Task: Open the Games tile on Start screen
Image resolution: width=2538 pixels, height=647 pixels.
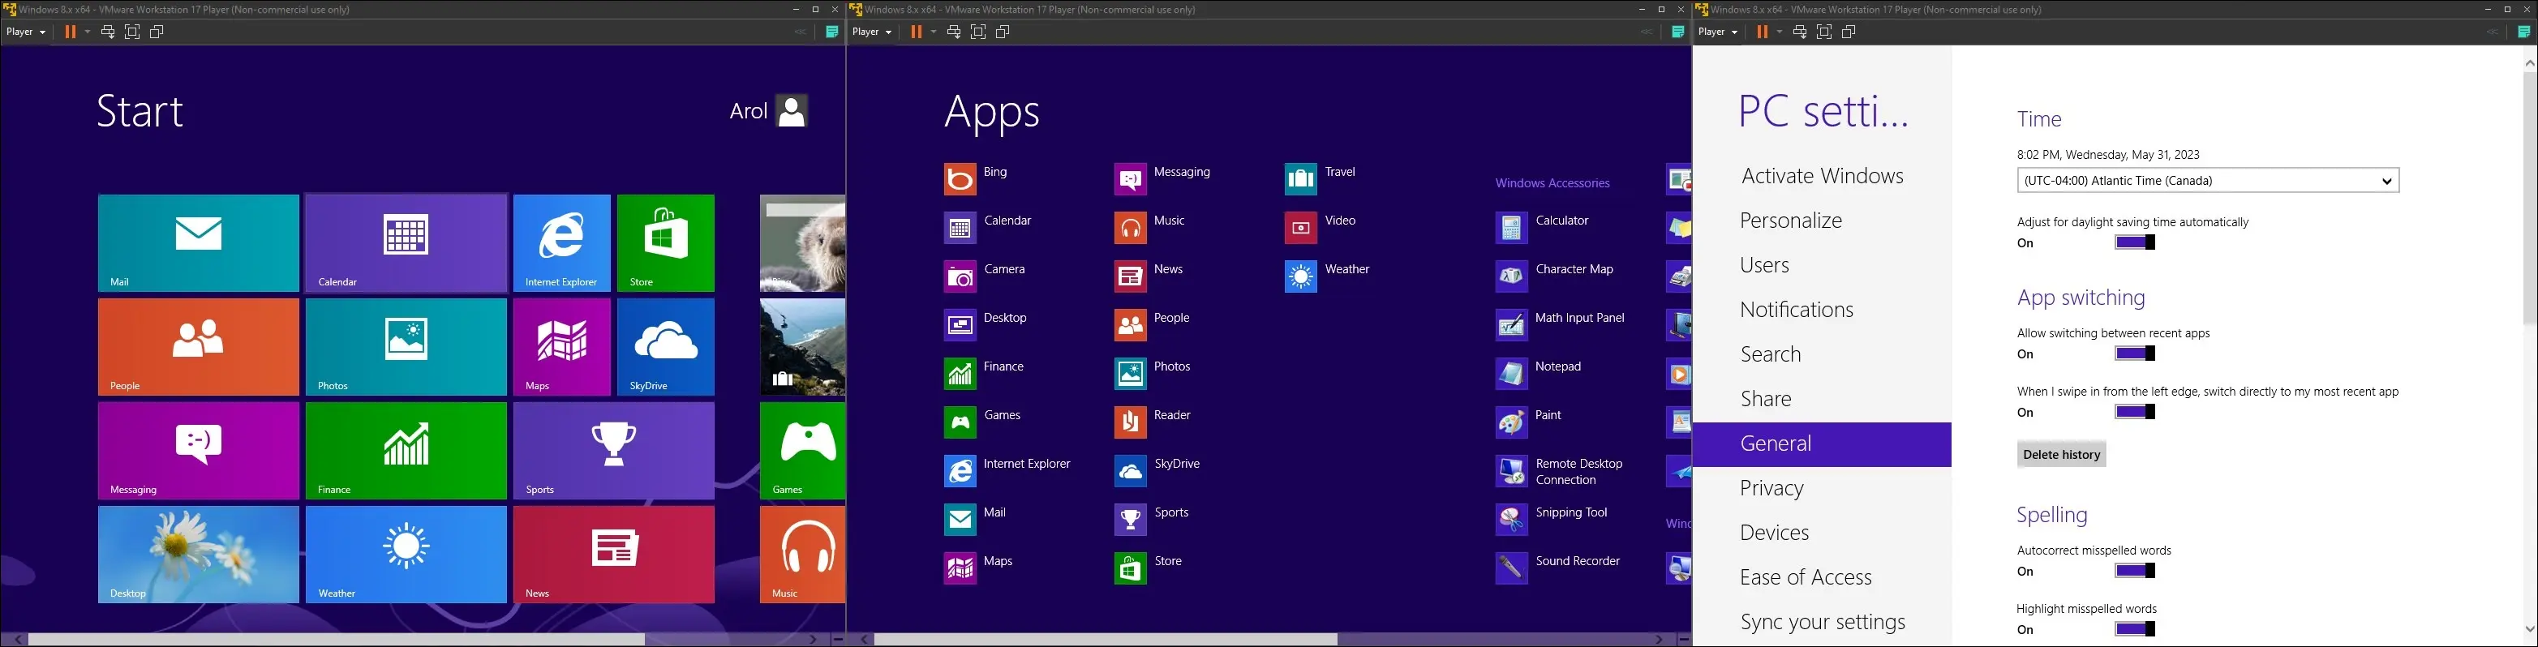Action: 802,451
